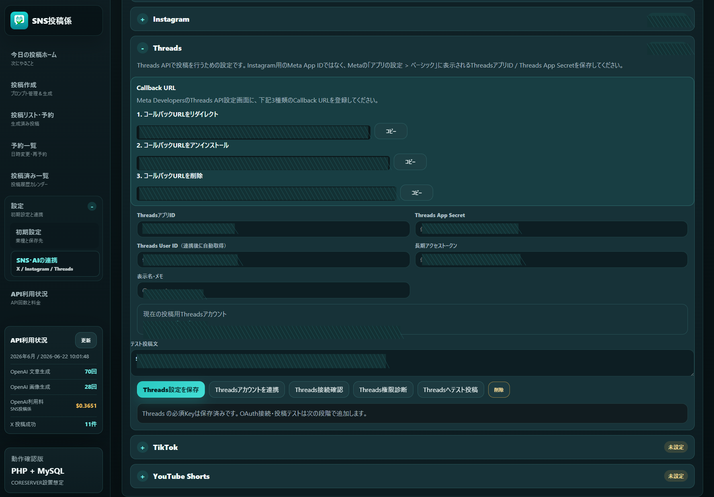Click Threadsアカウントを連携 button
714x497 pixels.
[247, 390]
